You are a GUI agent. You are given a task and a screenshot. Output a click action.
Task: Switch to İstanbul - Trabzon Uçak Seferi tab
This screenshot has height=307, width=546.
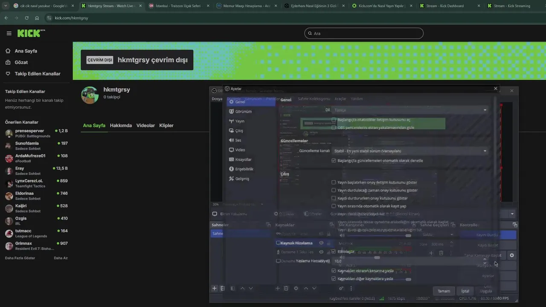179,6
